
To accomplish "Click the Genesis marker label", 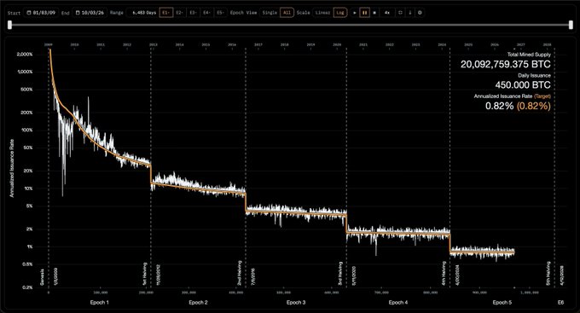I will point(42,277).
